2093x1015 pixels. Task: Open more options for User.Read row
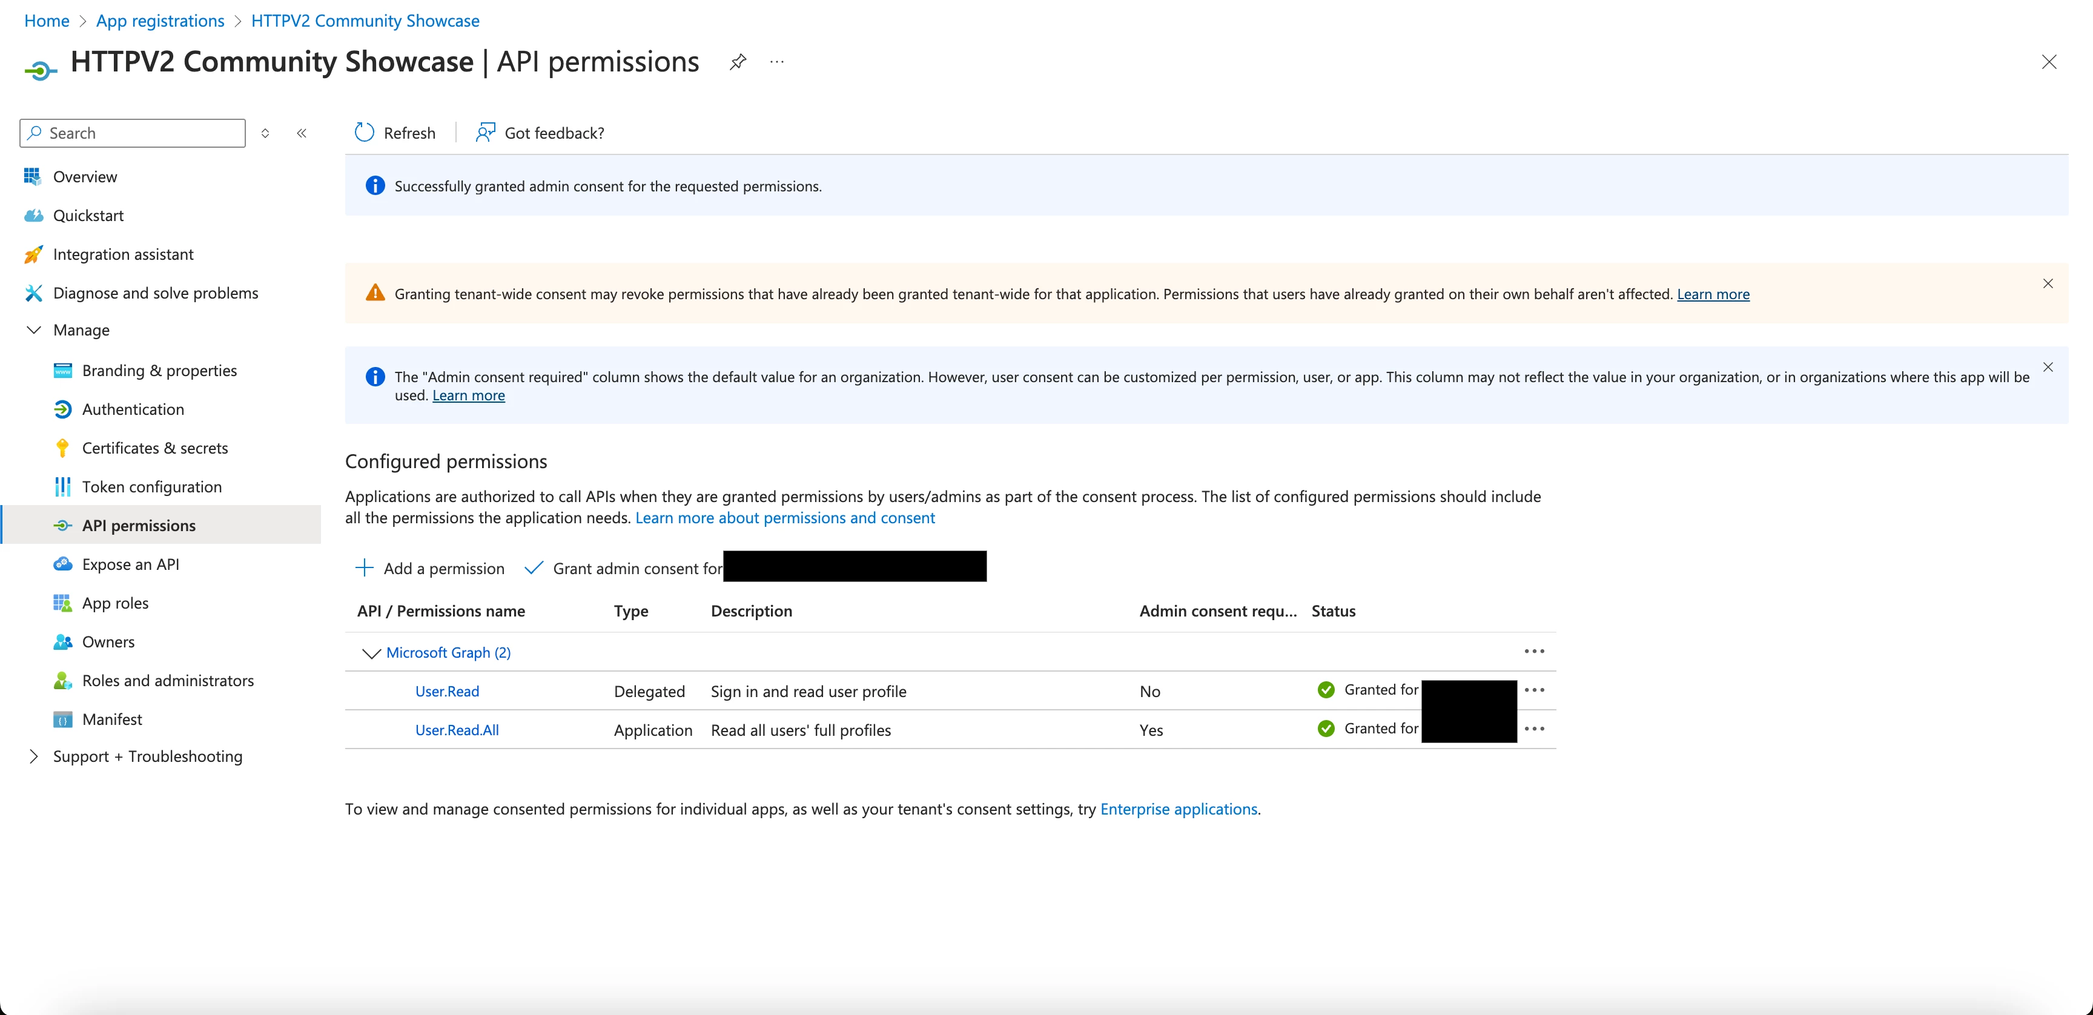1534,690
